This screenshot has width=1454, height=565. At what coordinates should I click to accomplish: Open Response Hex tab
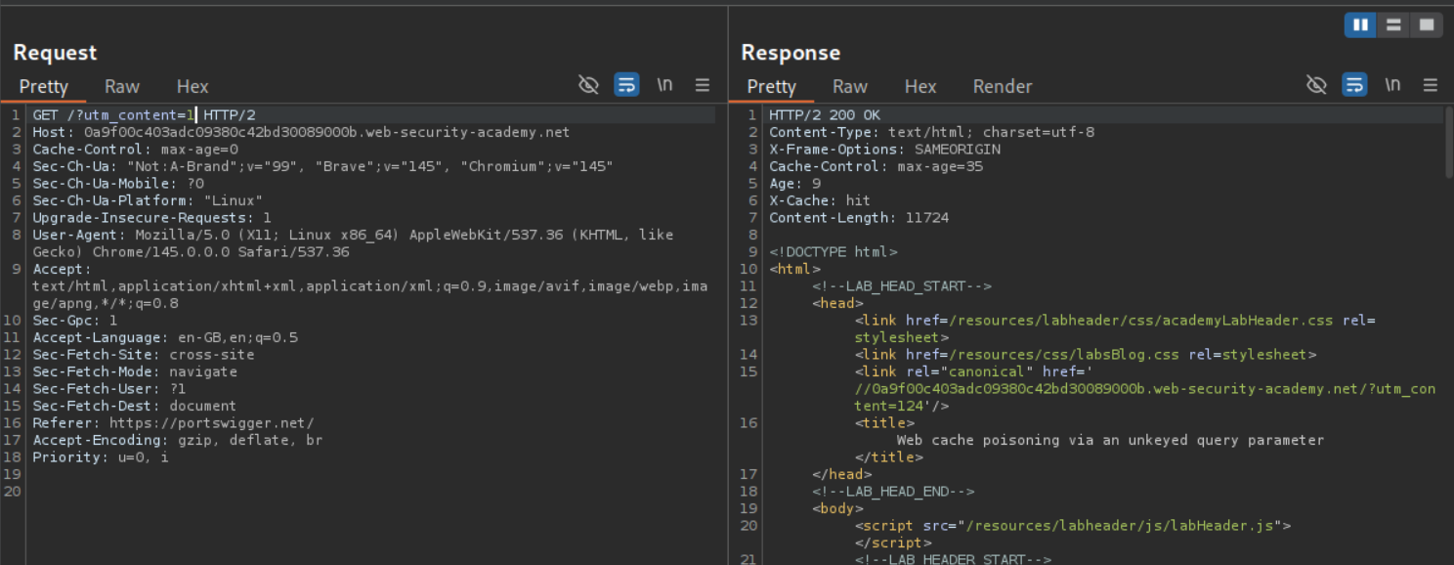coord(920,86)
